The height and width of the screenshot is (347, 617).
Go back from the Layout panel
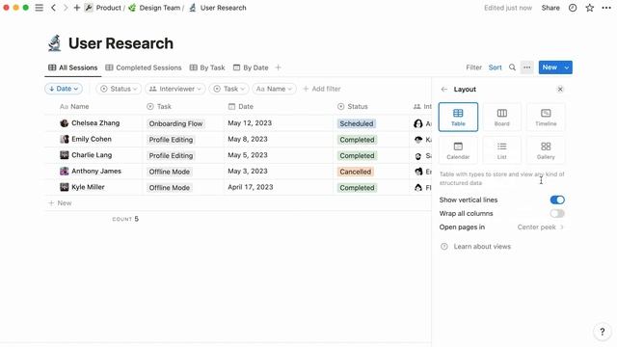tap(443, 90)
